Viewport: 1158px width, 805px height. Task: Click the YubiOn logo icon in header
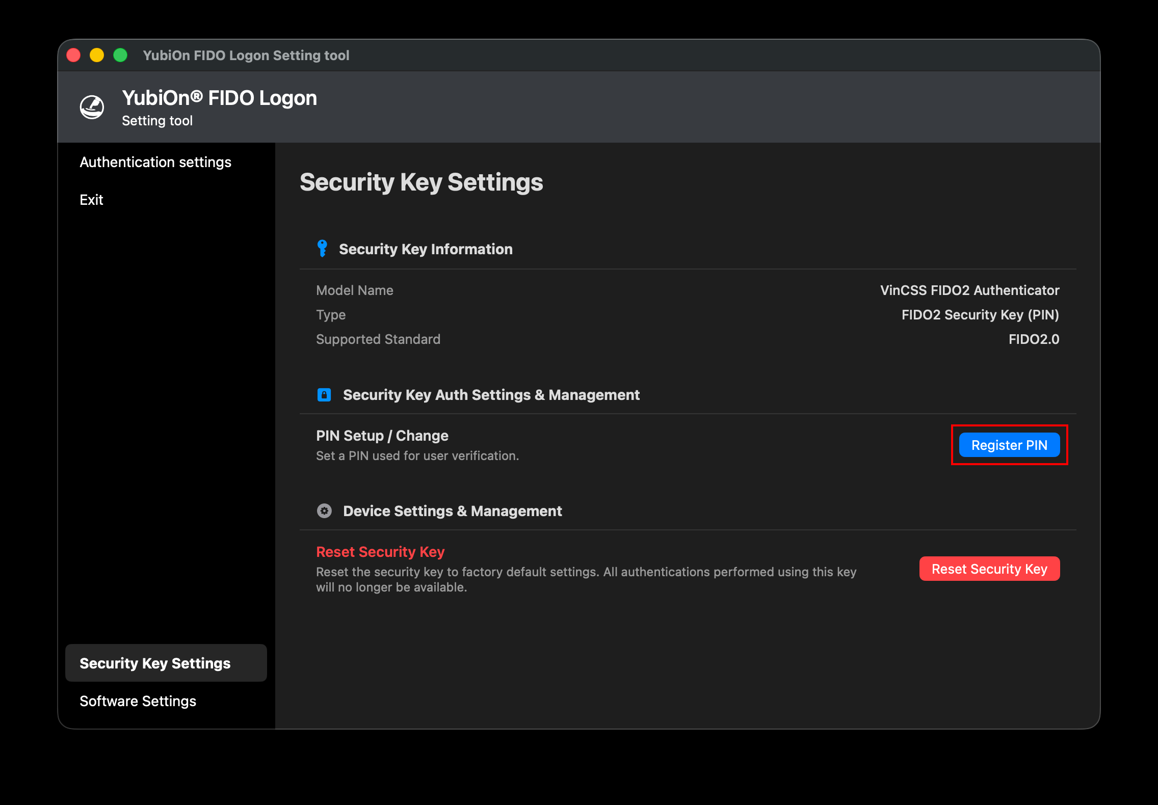click(x=92, y=107)
